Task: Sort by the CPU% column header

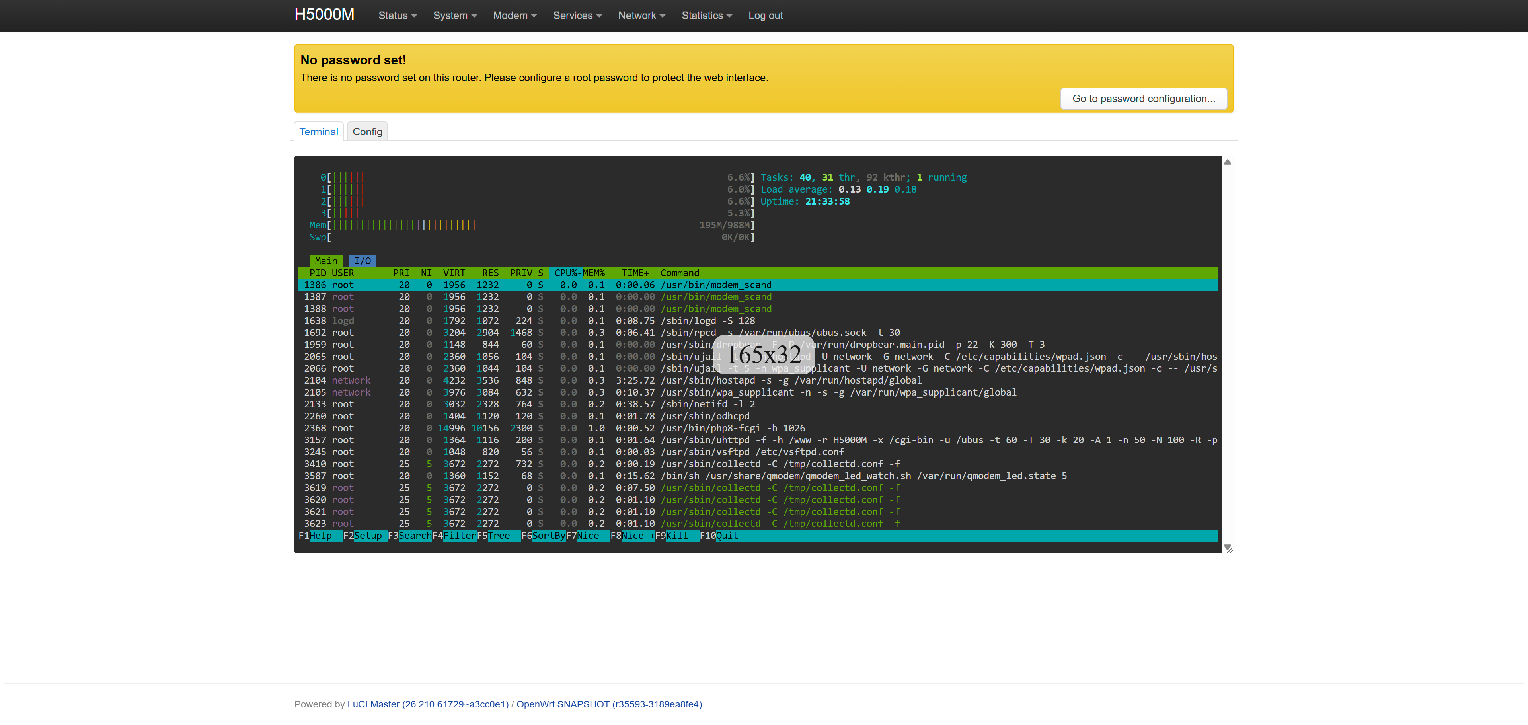Action: 566,273
